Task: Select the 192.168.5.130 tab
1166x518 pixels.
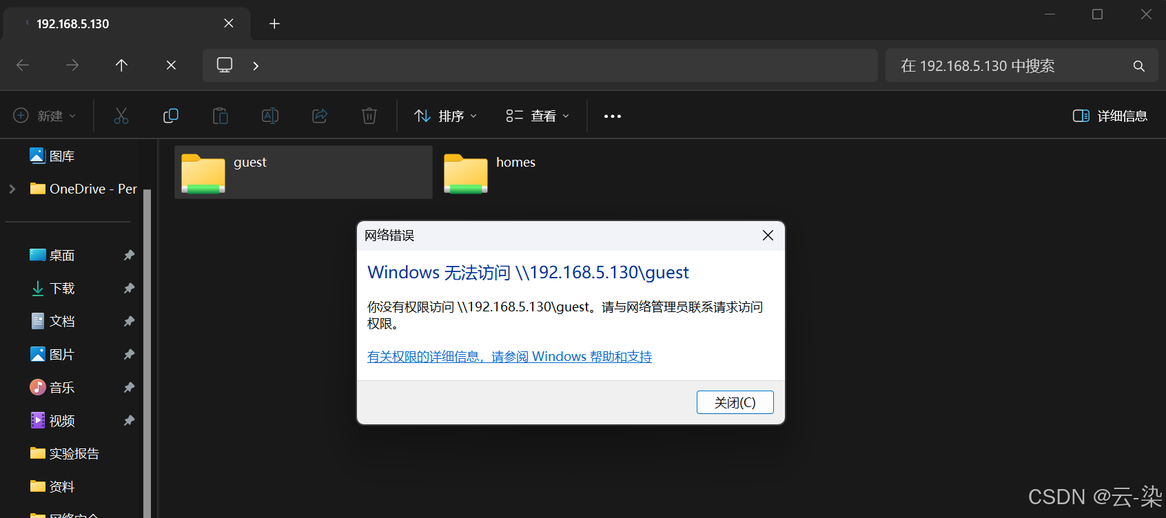Action: coord(117,24)
